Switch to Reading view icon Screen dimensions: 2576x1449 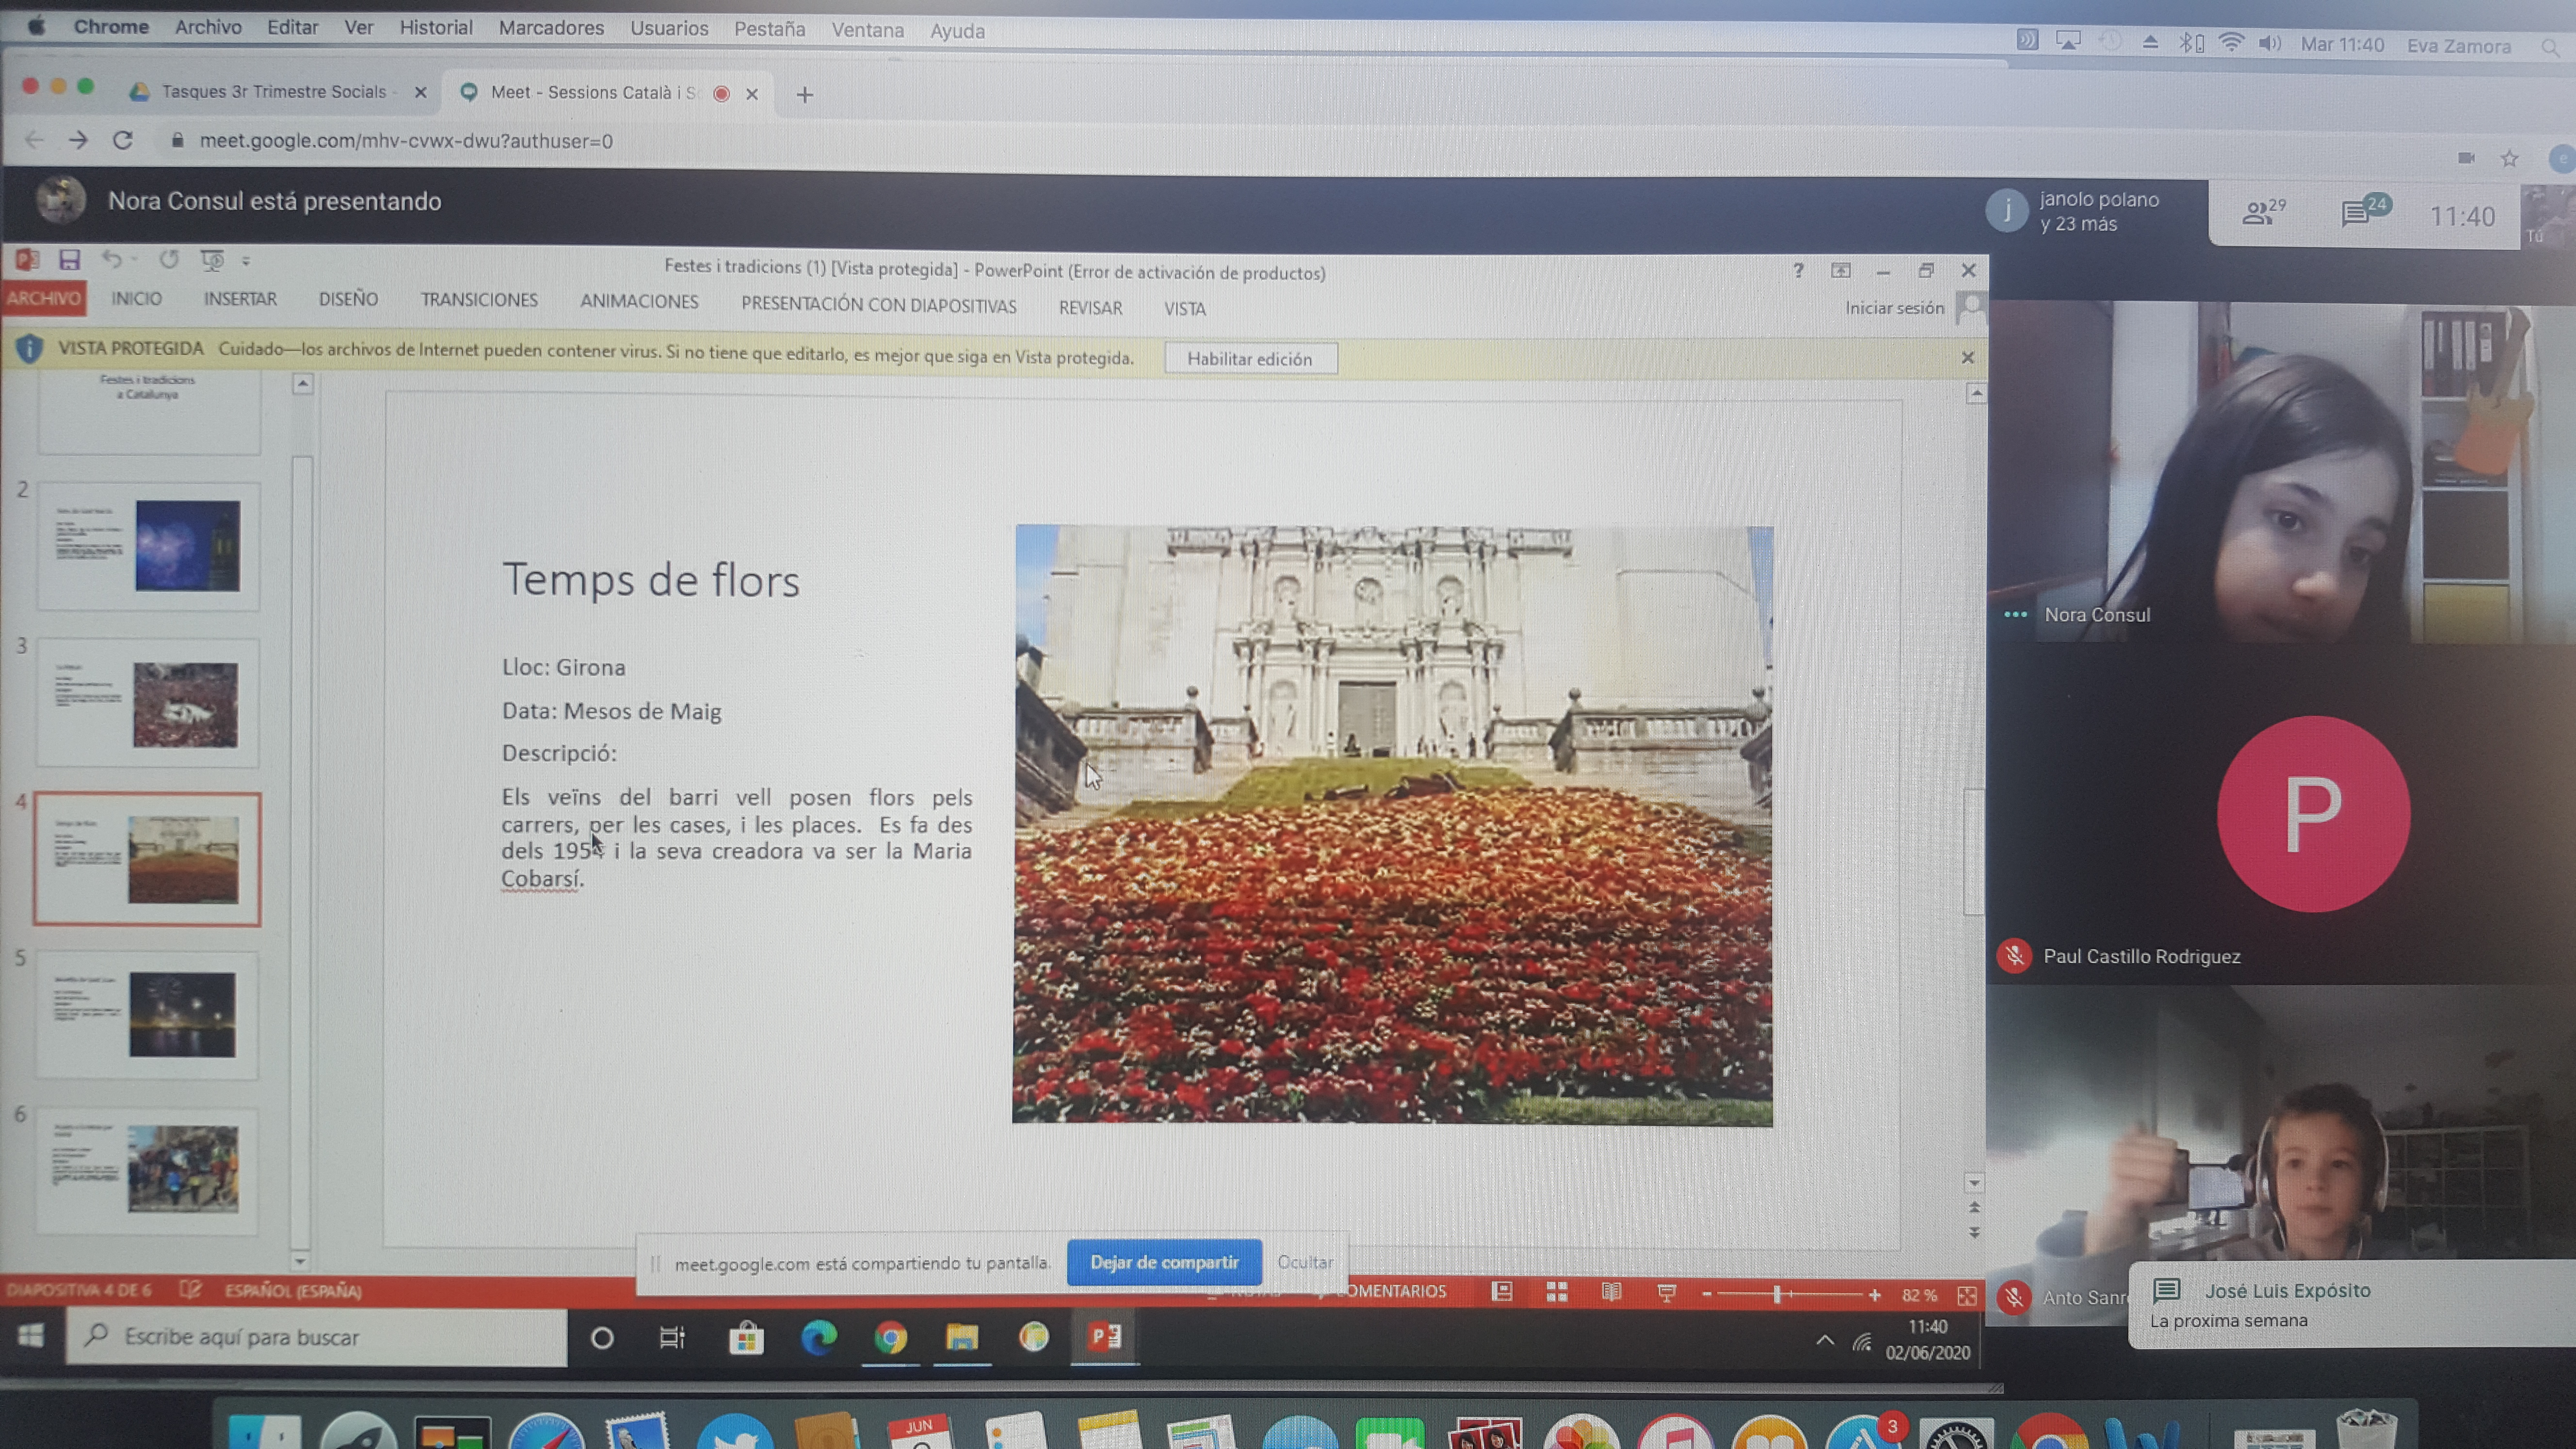coord(1611,1292)
